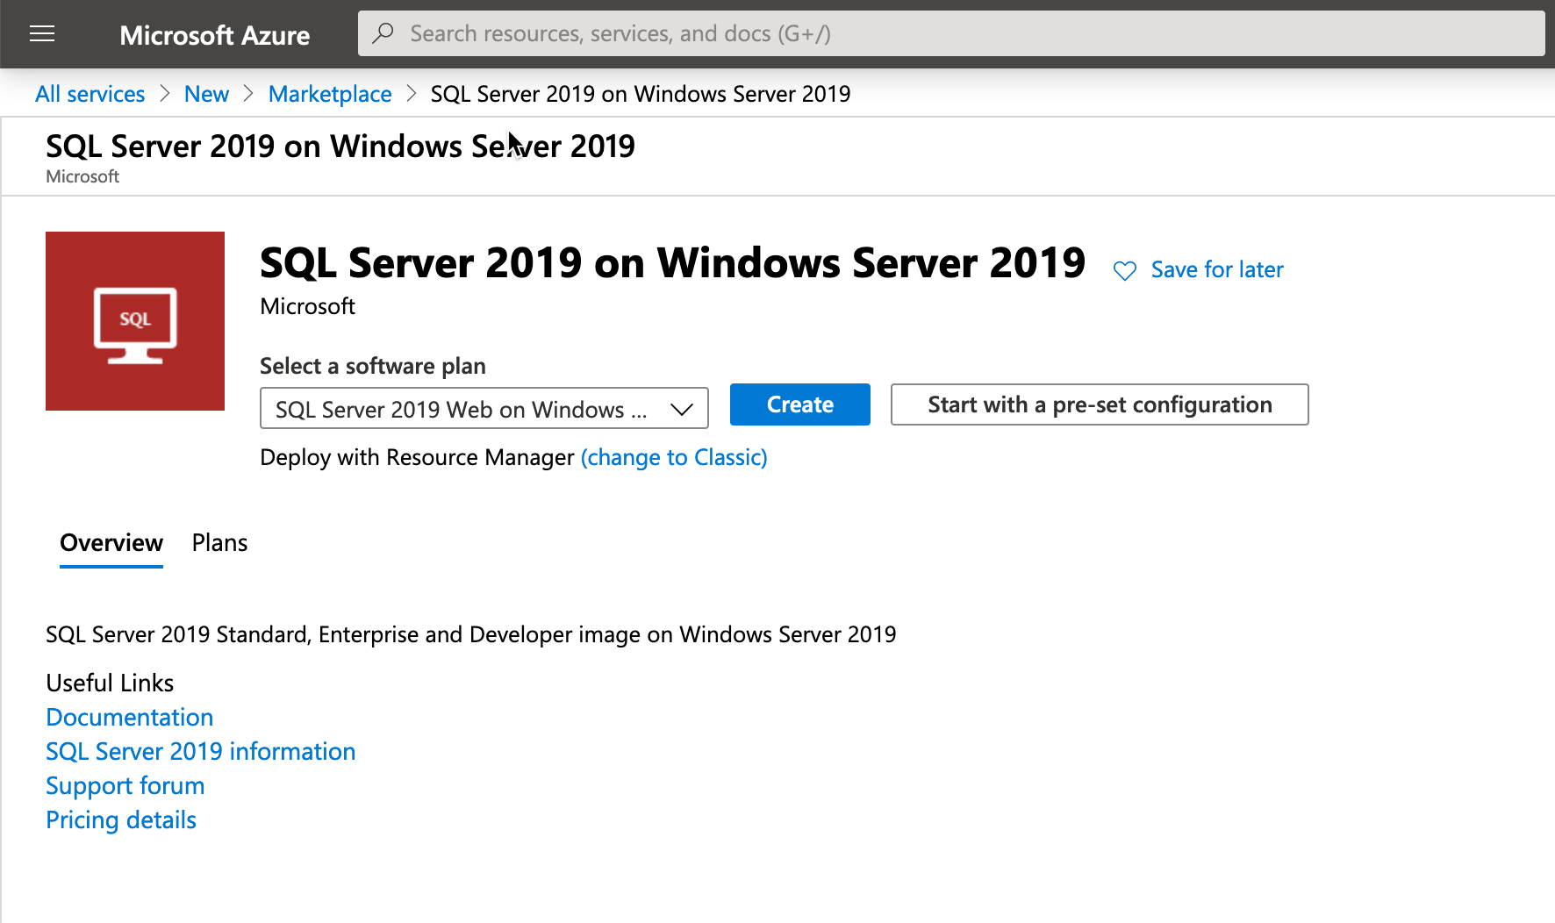Click the Microsoft Azure home title

coord(215,35)
